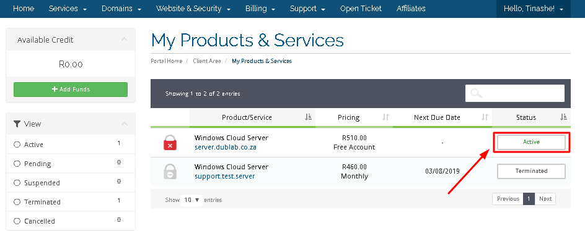
Task: Click the R0.00 available credit amount
Action: (71, 64)
